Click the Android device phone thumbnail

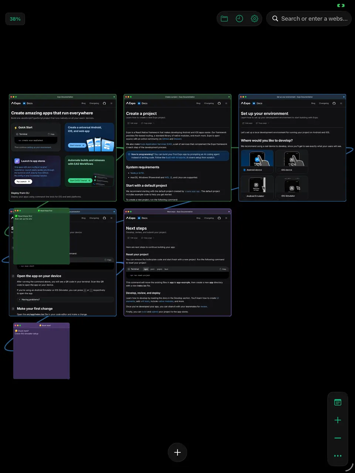point(257,159)
